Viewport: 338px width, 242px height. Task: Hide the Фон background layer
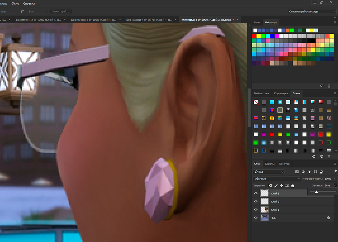[256, 218]
